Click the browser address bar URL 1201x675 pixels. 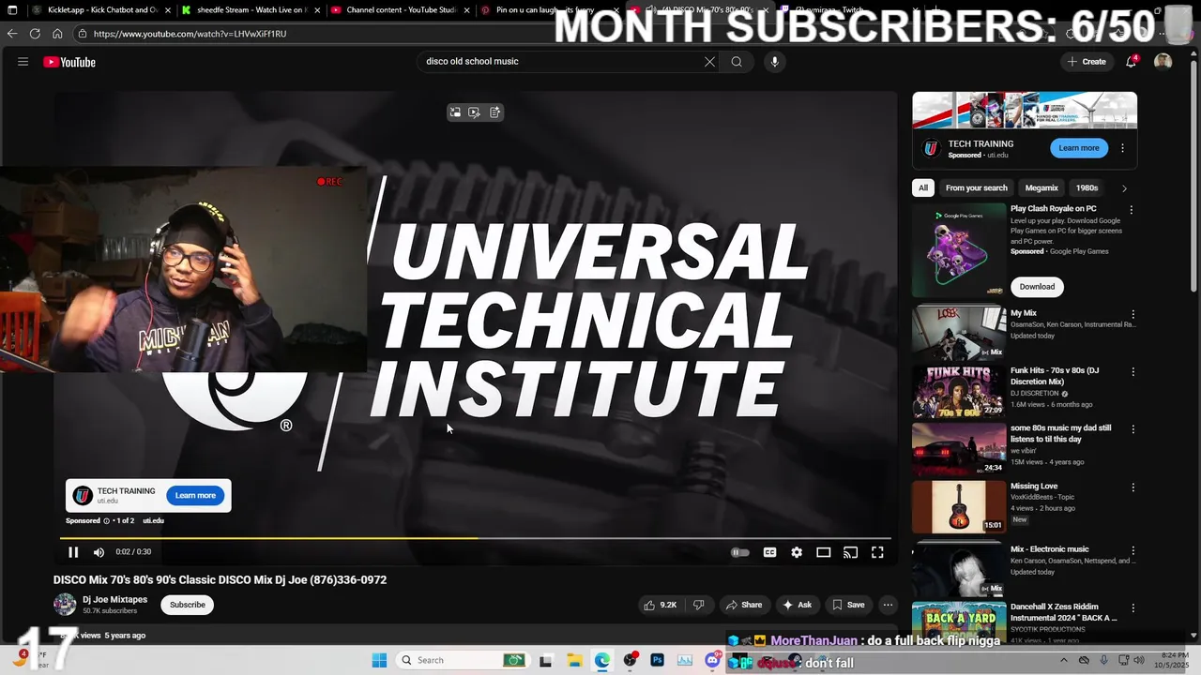[190, 34]
